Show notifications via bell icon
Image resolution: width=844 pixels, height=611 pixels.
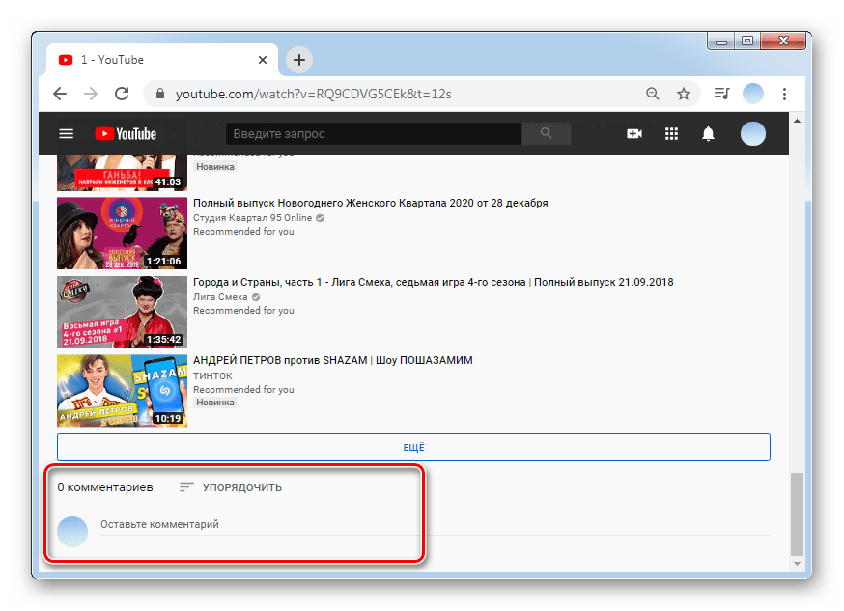click(709, 134)
